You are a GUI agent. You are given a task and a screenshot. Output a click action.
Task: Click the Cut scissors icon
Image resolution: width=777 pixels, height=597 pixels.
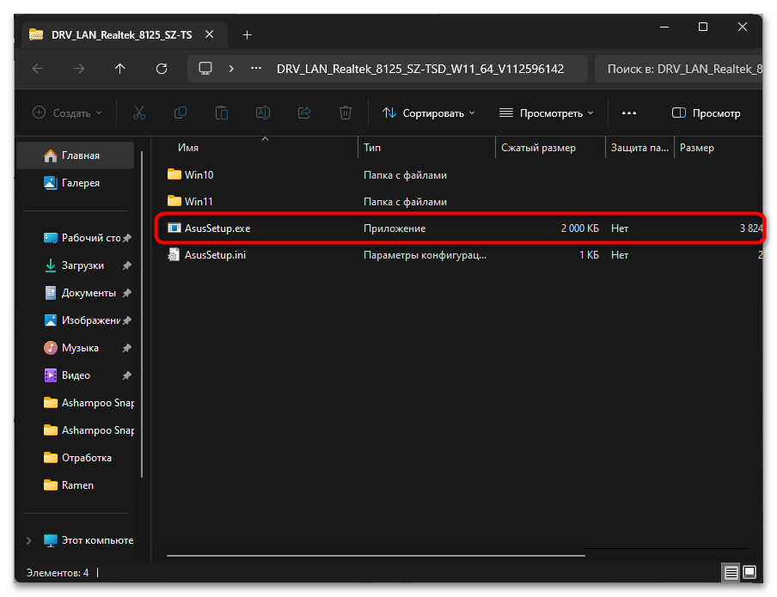coord(139,113)
